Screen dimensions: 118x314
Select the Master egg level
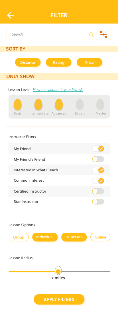(100, 104)
